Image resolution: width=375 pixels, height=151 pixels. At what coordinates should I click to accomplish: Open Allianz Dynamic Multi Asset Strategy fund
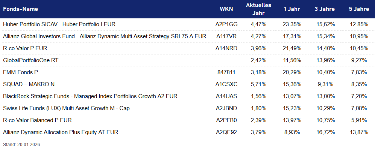click(x=104, y=36)
